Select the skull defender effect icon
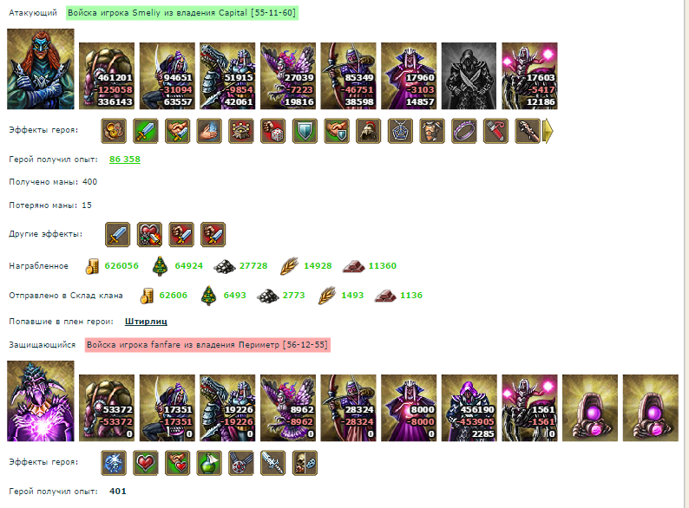 pyautogui.click(x=305, y=463)
